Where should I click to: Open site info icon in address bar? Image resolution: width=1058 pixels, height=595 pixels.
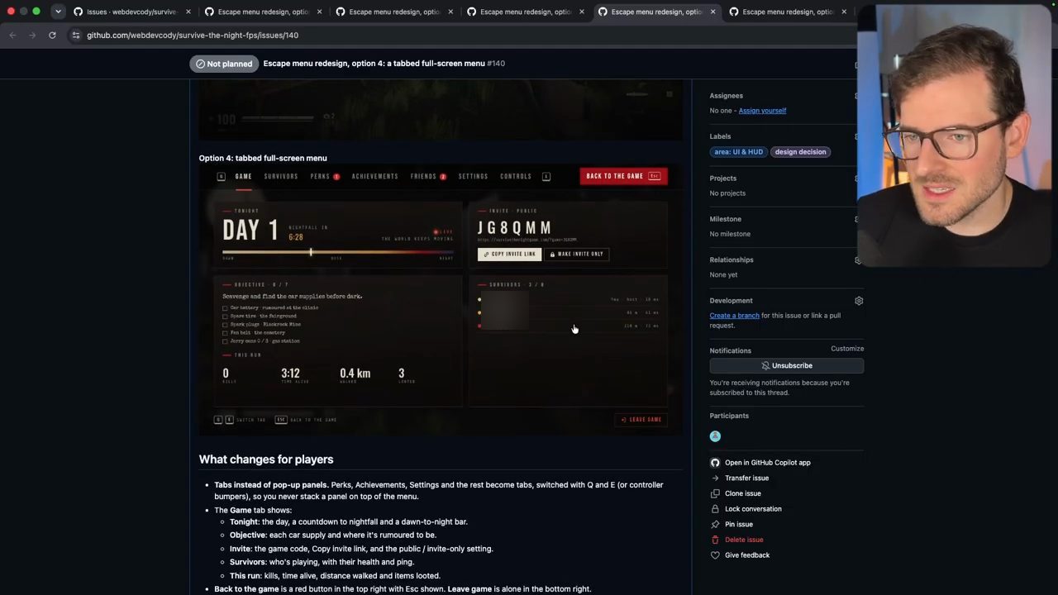[x=76, y=35]
